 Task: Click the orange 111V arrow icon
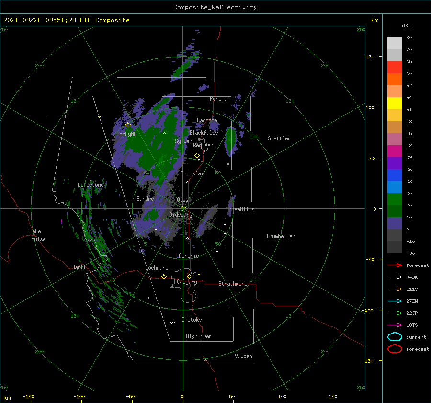(395, 289)
